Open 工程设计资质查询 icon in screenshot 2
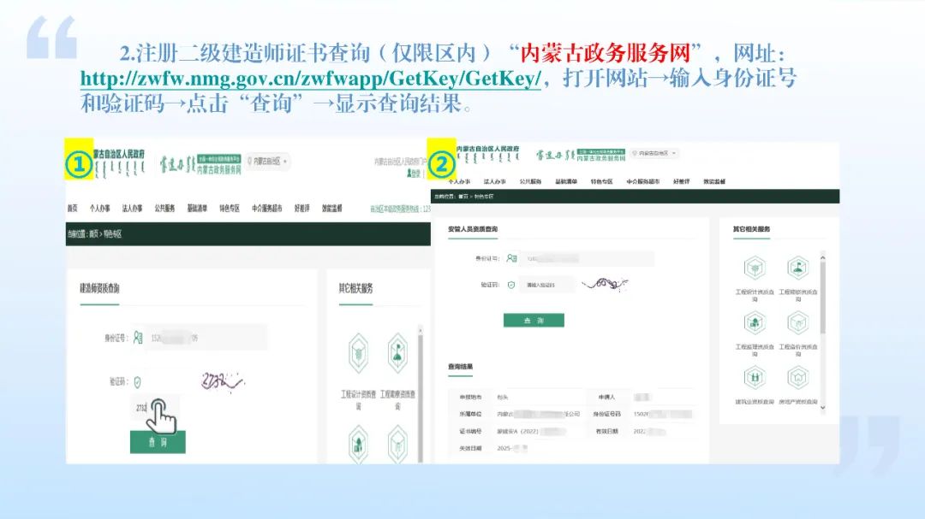Viewport: 925px width, 519px height. [x=755, y=268]
